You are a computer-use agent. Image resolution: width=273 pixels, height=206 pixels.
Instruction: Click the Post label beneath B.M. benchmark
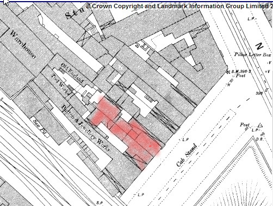(x=241, y=76)
